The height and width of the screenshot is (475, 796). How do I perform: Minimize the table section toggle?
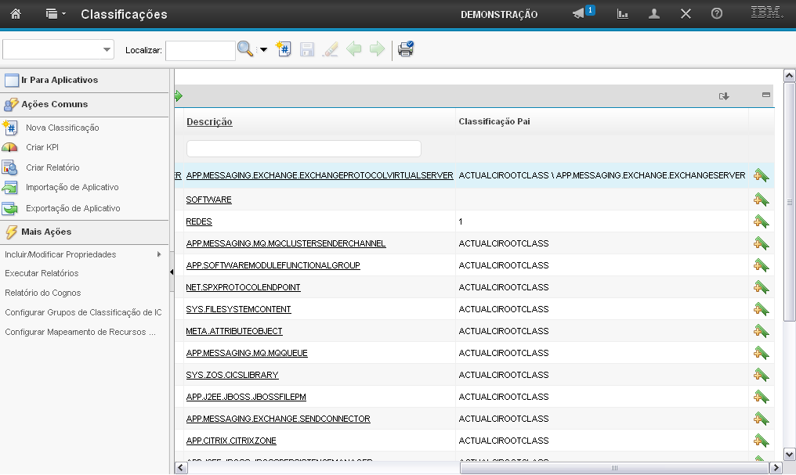click(765, 95)
